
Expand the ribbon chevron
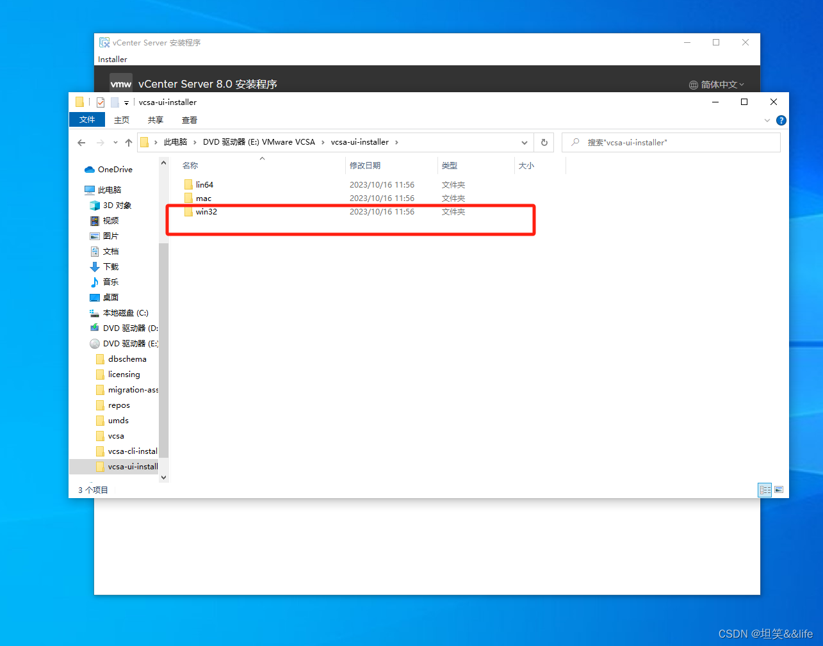click(x=767, y=120)
